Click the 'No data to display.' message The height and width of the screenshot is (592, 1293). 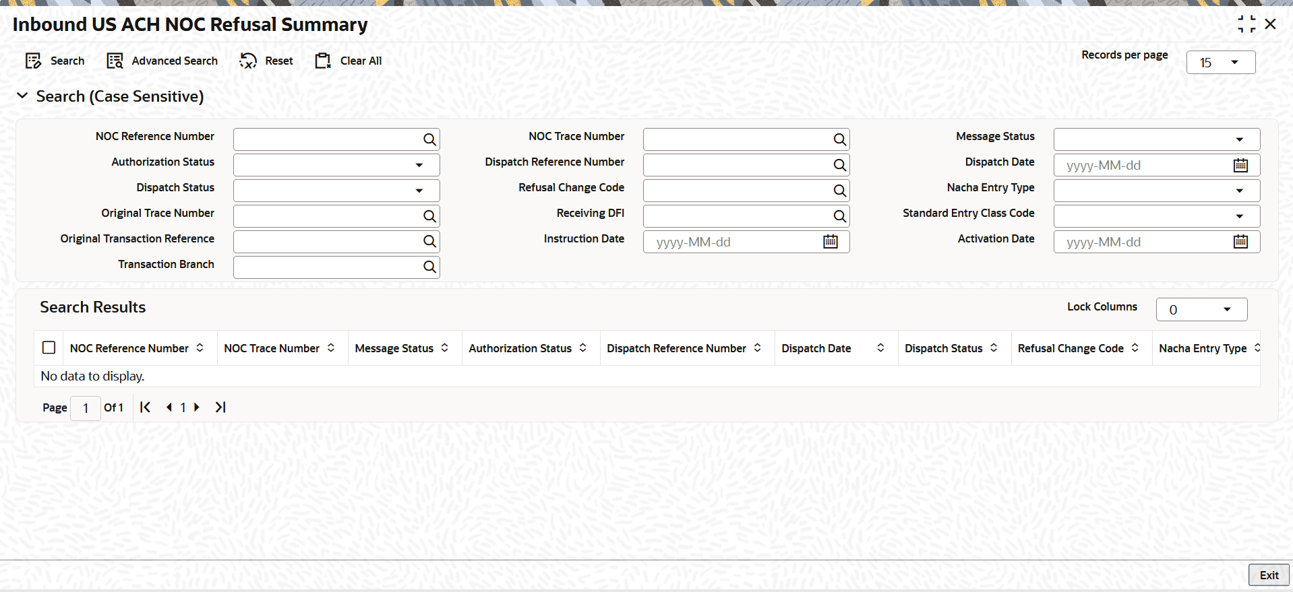click(93, 376)
